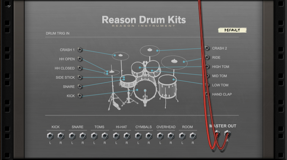287x160 pixels.
Task: Collapse the device using the fold arrow
Action: (x=9, y=6)
